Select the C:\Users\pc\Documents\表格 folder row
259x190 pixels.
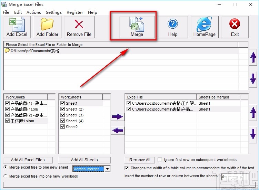point(121,51)
